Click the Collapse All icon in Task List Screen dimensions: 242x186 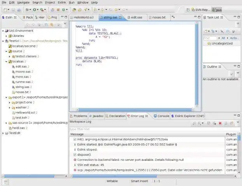[228, 31]
